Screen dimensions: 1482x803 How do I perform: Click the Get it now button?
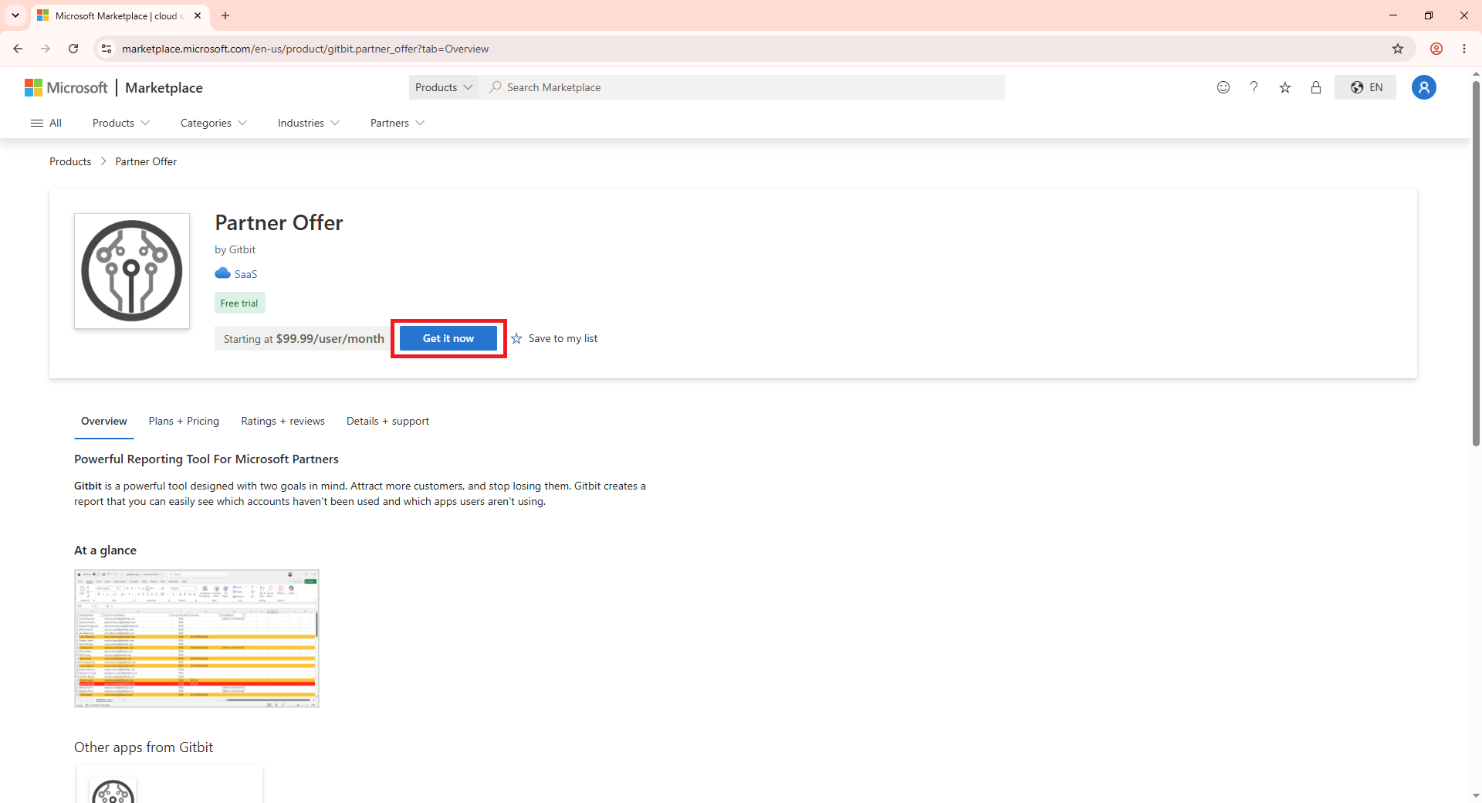(x=448, y=338)
